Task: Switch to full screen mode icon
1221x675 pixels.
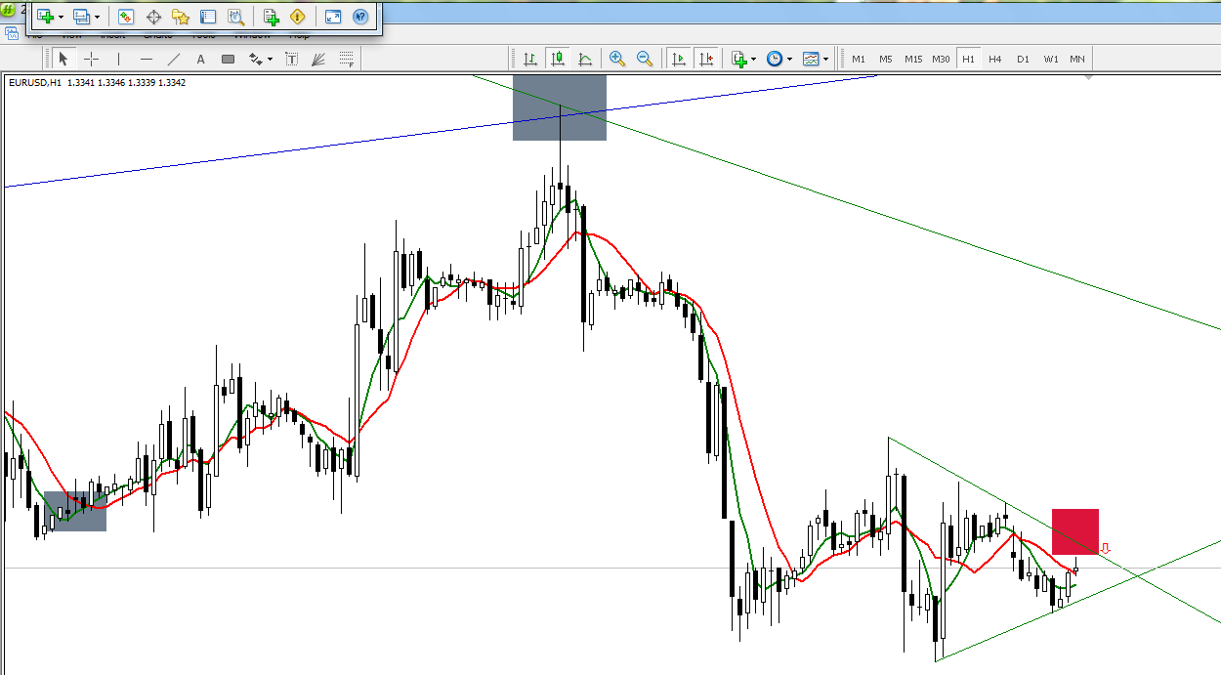Action: click(x=333, y=17)
